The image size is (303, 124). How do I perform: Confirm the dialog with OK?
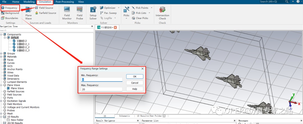[135, 76]
